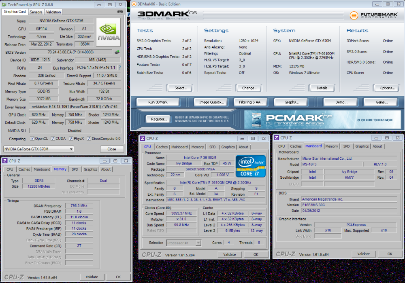Viewport: 405px width, 283px height.
Task: Click the BIOS save chip icon in GPU-Z
Action: point(117,52)
